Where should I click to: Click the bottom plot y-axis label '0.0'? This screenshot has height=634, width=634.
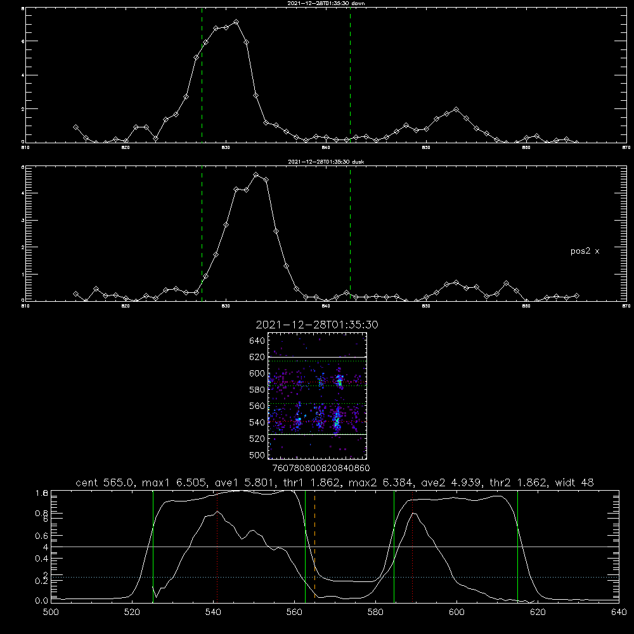pos(42,601)
